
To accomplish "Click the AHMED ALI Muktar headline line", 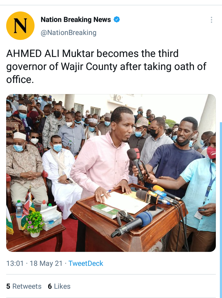I will [x=92, y=54].
